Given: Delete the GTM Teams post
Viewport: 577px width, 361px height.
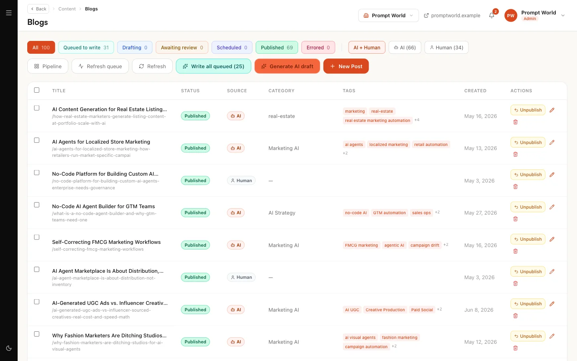Looking at the screenshot, I should 516,219.
